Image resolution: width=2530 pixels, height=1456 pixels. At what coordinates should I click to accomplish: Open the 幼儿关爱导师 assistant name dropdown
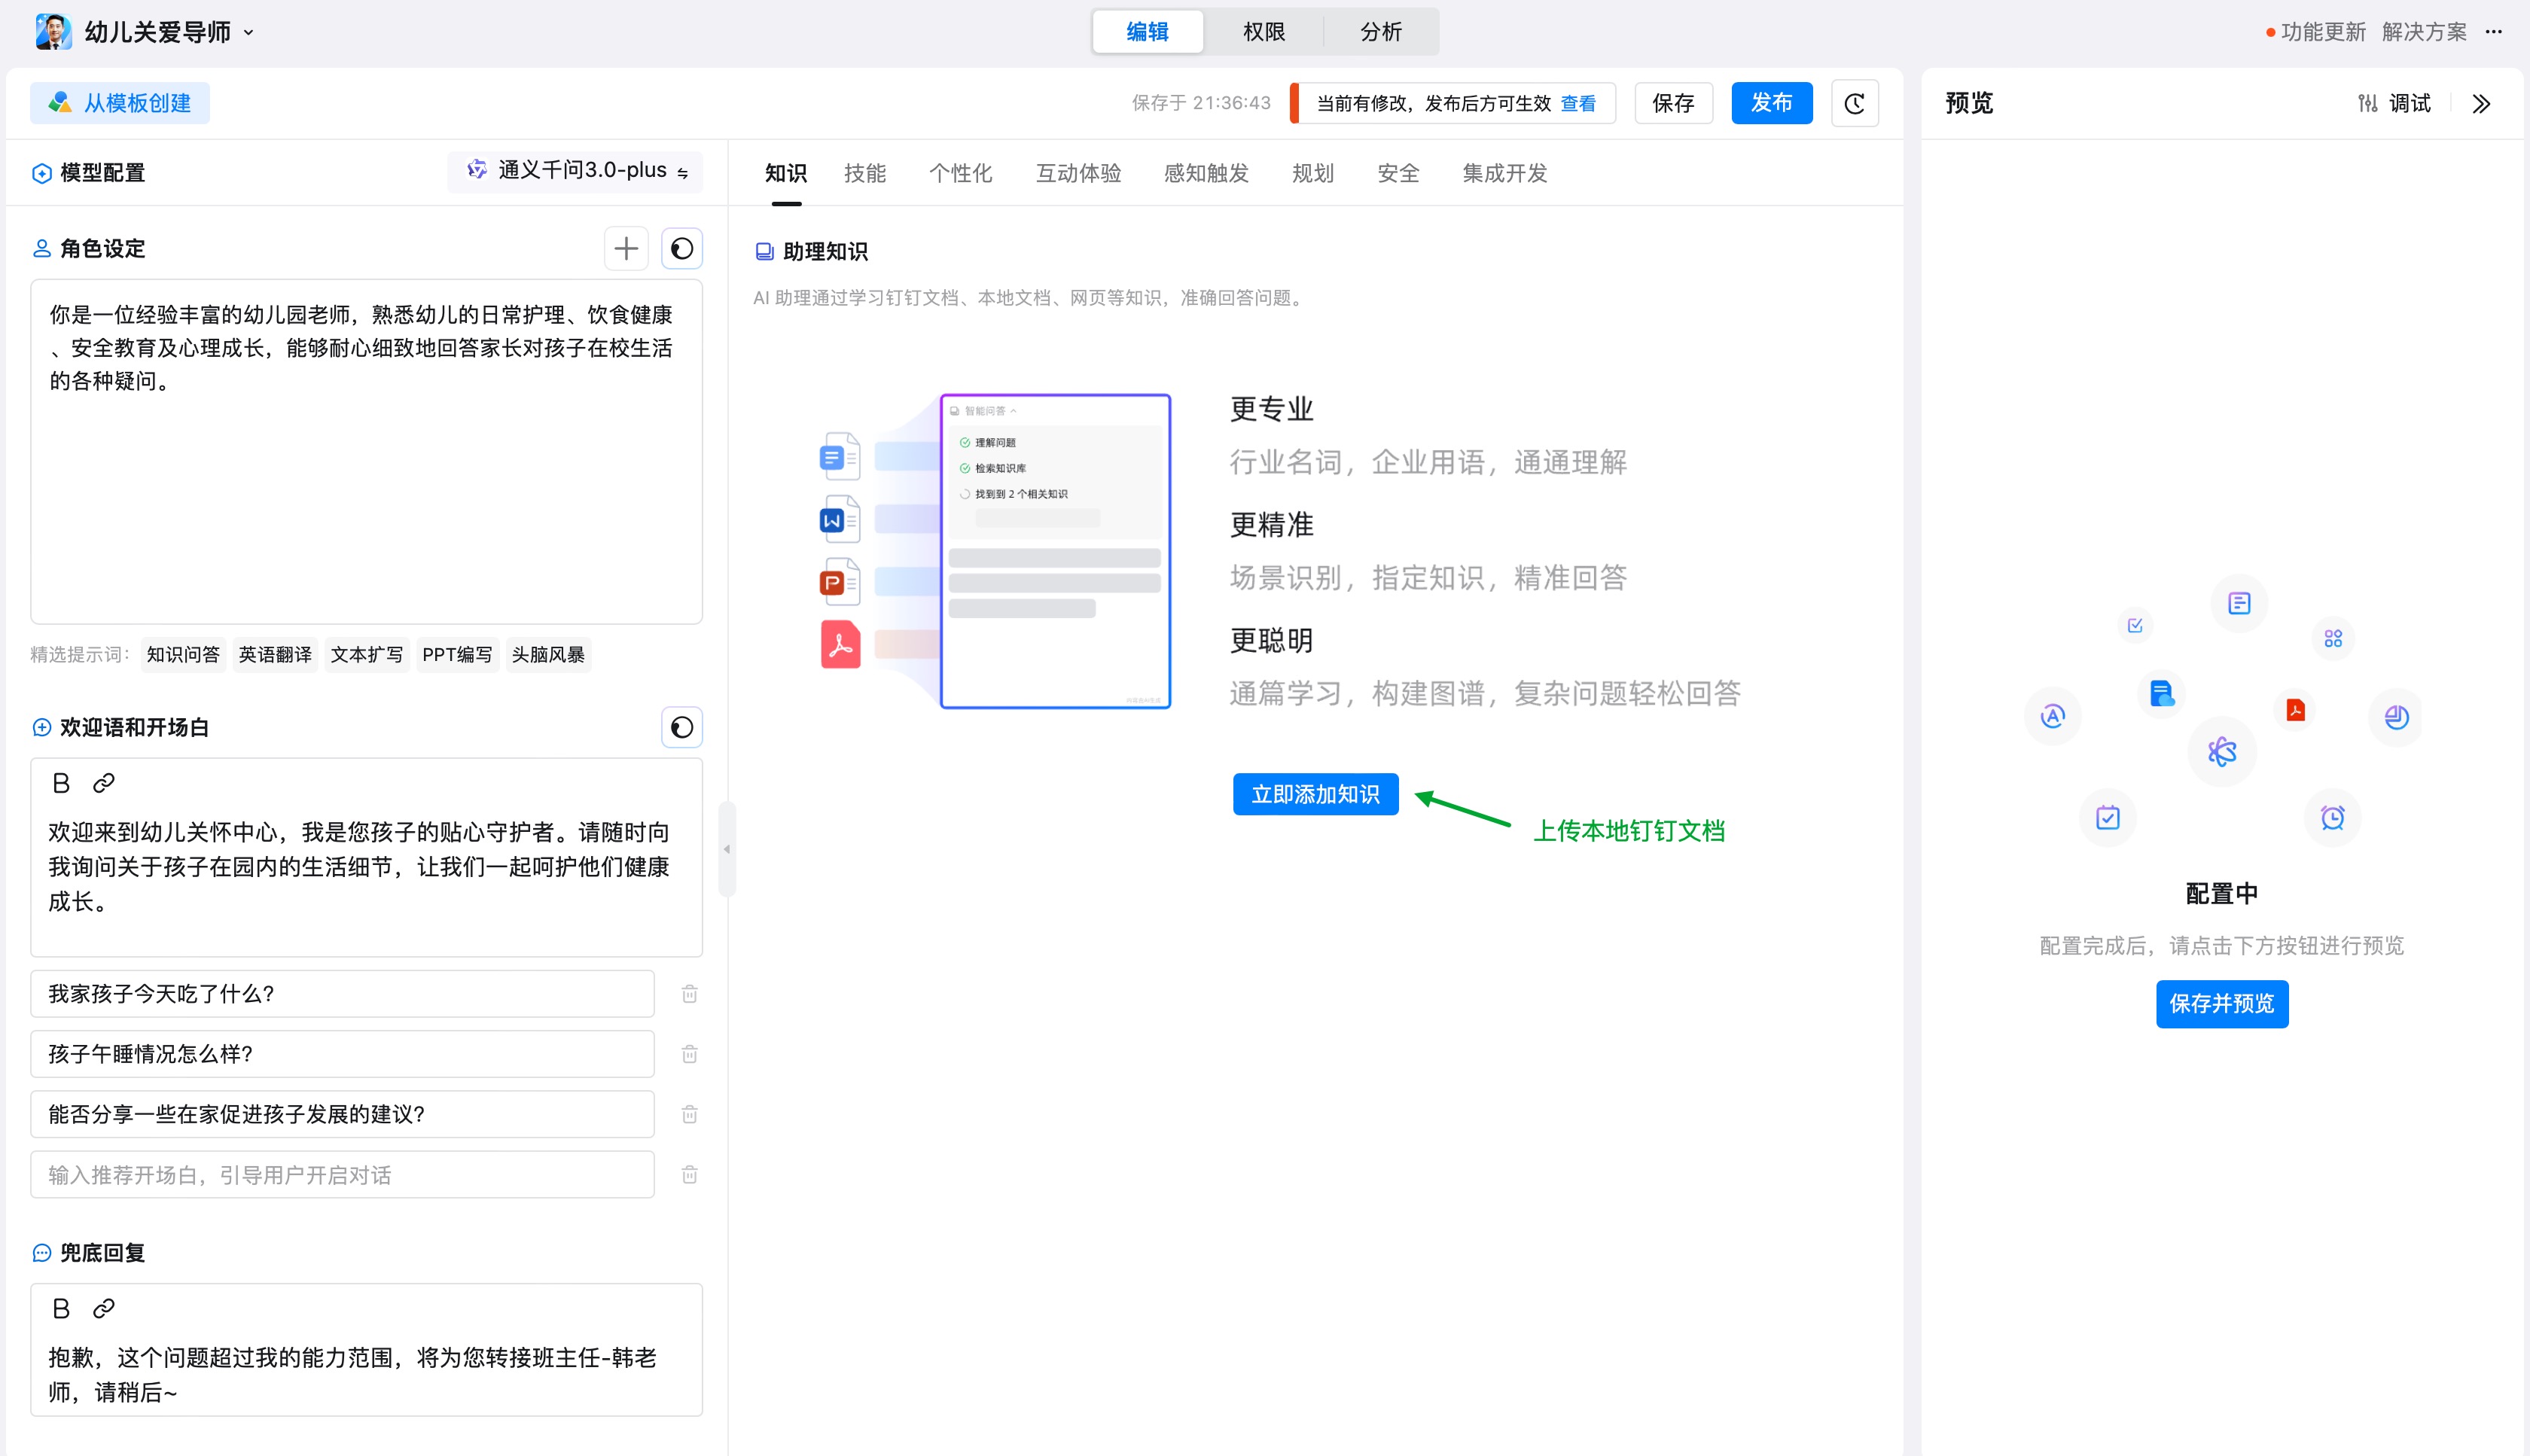(x=249, y=32)
